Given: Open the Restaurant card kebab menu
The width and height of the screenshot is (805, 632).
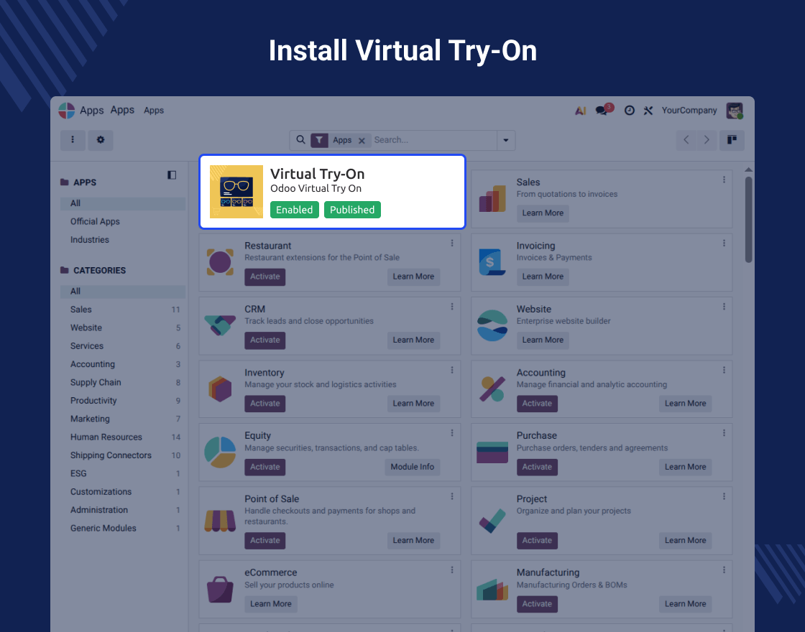Looking at the screenshot, I should [x=452, y=243].
